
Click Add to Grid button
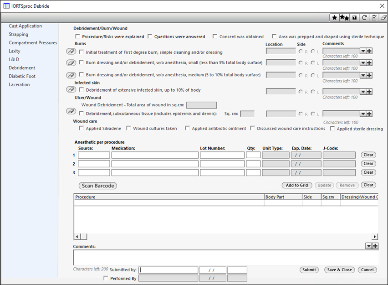point(297,185)
